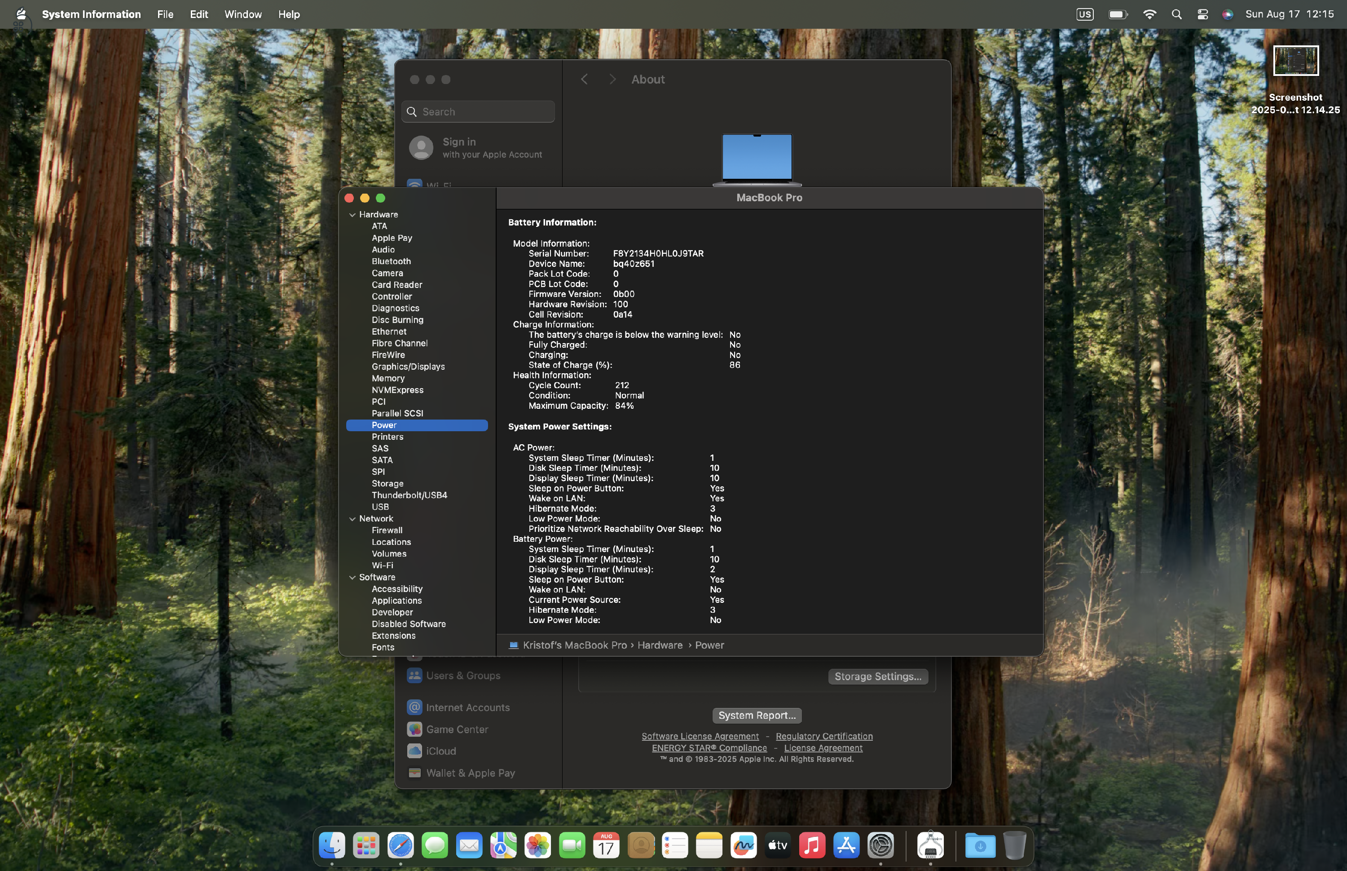1347x871 pixels.
Task: Open ENERGY STAR Compliance link
Action: [709, 748]
